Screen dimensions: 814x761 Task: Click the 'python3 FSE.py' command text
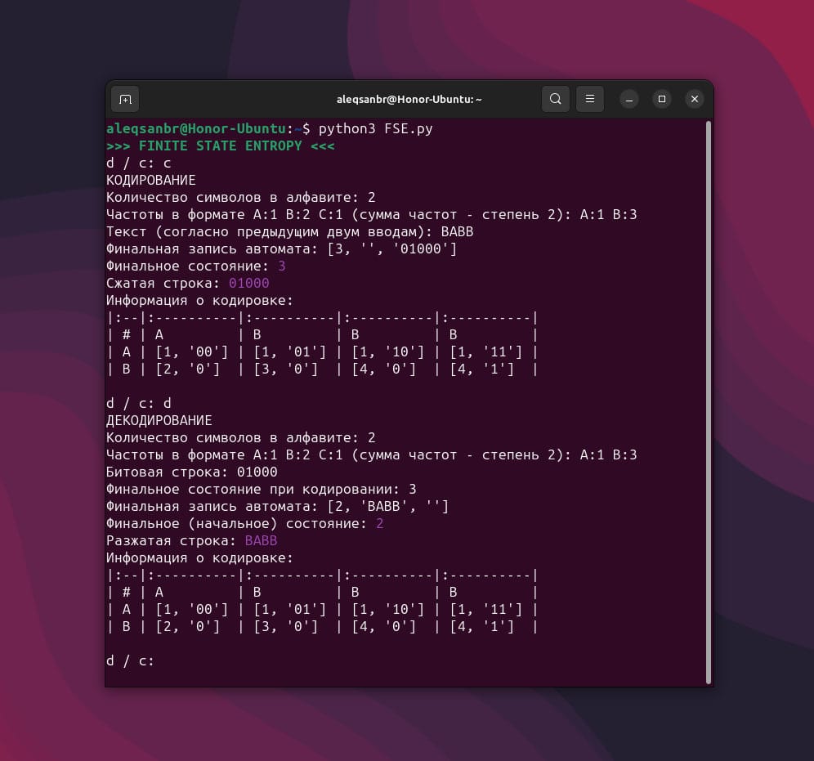(375, 128)
